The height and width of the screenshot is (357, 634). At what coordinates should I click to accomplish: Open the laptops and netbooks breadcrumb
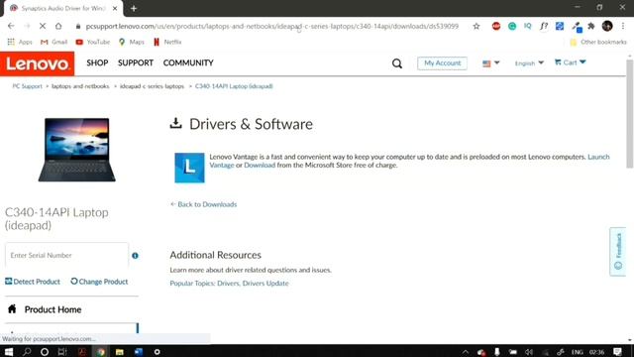(80, 86)
